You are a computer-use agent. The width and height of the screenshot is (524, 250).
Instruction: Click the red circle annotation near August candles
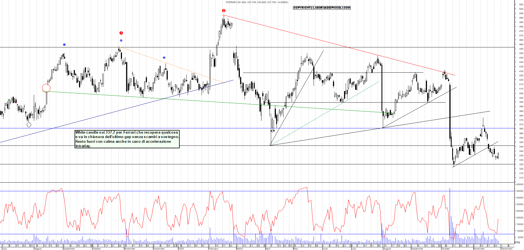click(x=46, y=88)
